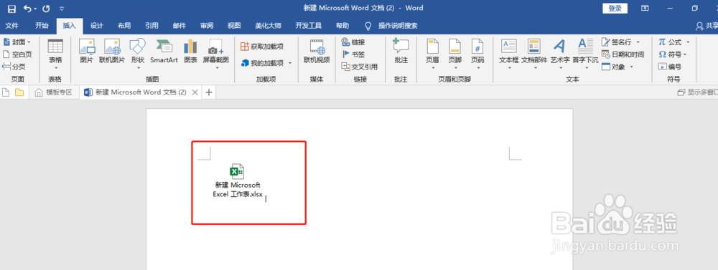Insert a 交叉引用 cross-reference
This screenshot has width=718, height=270.
click(360, 67)
